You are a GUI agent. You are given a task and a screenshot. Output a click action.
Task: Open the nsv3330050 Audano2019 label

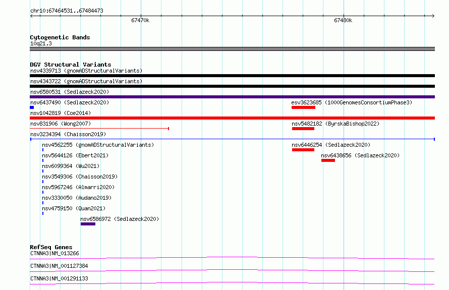pos(77,198)
